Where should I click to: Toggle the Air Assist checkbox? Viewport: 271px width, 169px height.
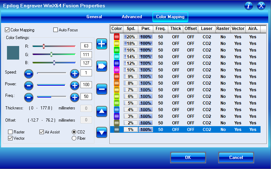pos(41,132)
